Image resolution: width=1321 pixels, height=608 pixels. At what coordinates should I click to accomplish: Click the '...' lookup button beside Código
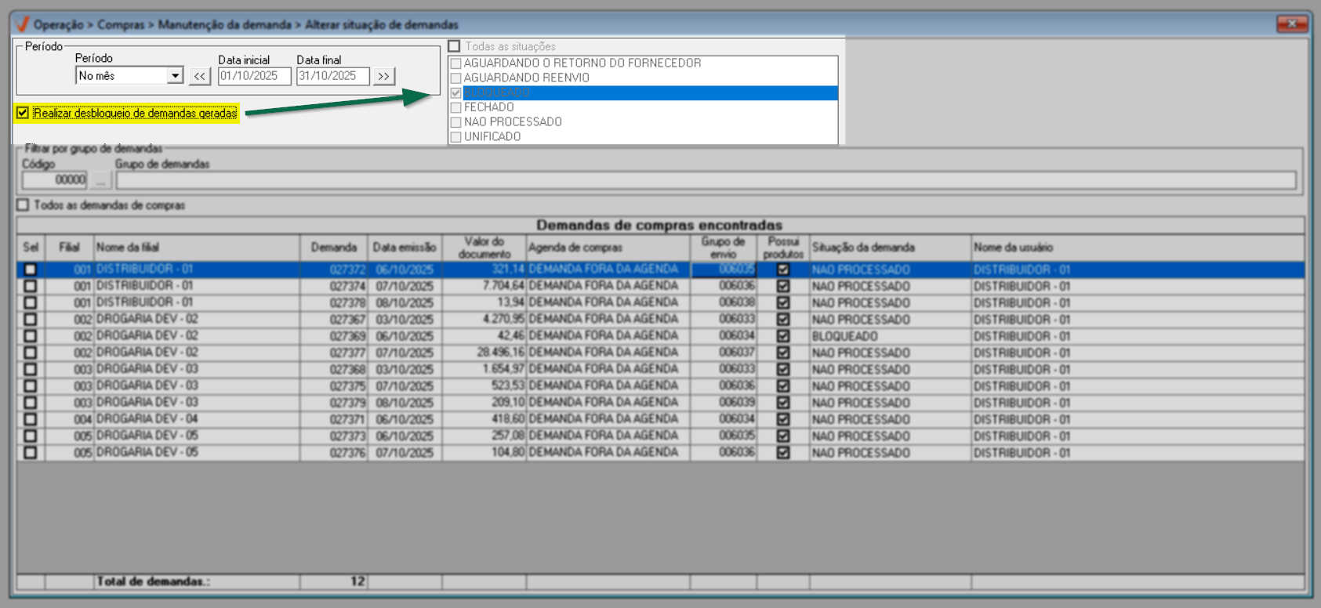coord(100,180)
